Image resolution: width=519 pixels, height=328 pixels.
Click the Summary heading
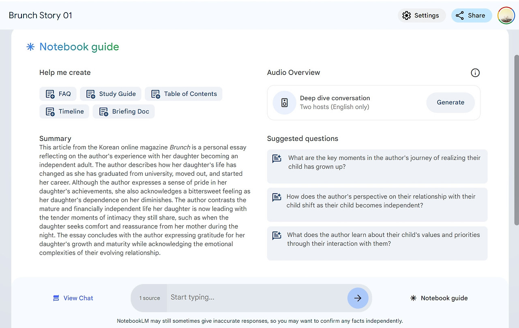point(55,138)
